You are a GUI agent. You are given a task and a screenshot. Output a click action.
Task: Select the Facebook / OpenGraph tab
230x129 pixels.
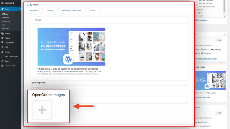click(71, 11)
